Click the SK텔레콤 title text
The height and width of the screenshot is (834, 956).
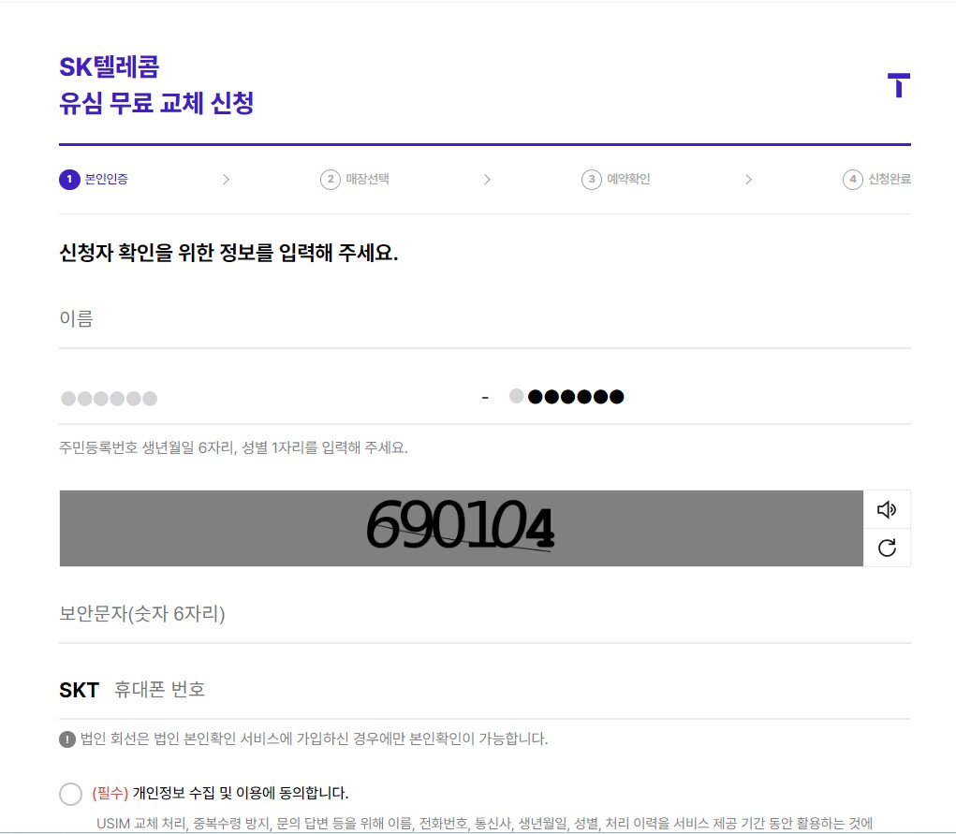click(x=110, y=66)
